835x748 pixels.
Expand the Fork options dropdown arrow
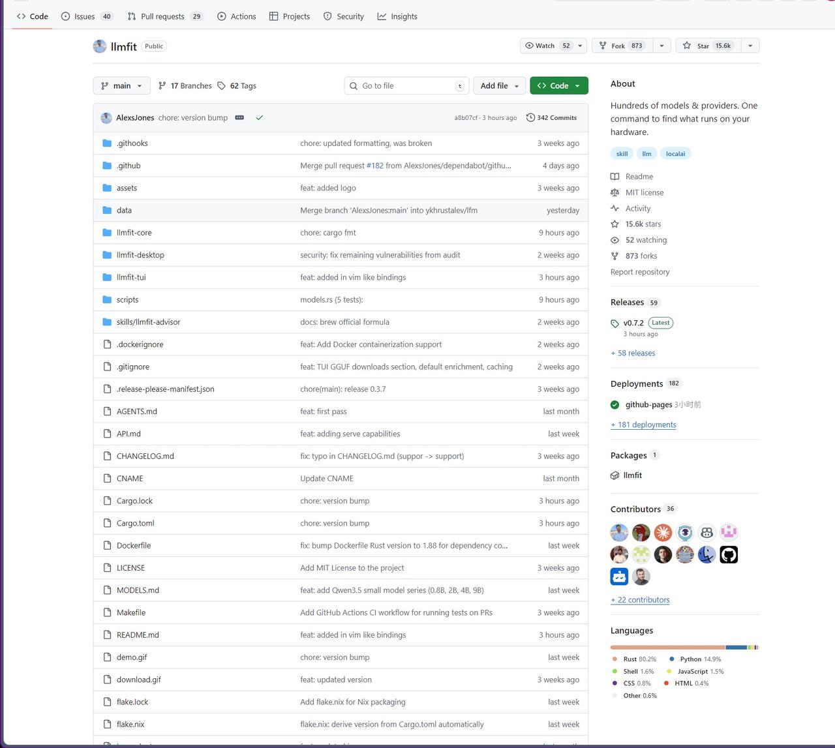coord(661,46)
